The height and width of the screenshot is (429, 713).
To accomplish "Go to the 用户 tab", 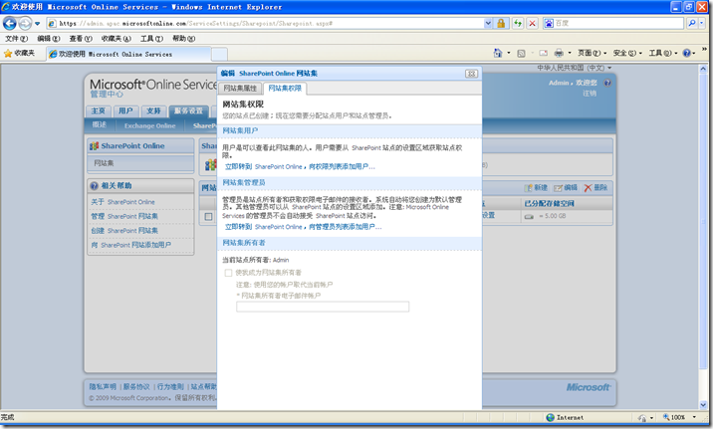I will tap(125, 110).
